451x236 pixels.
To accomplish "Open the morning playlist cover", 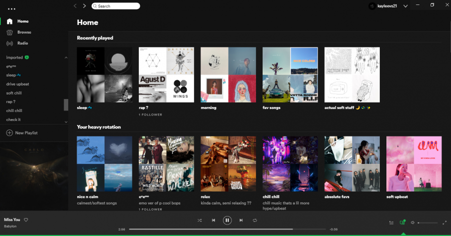I will [x=228, y=74].
